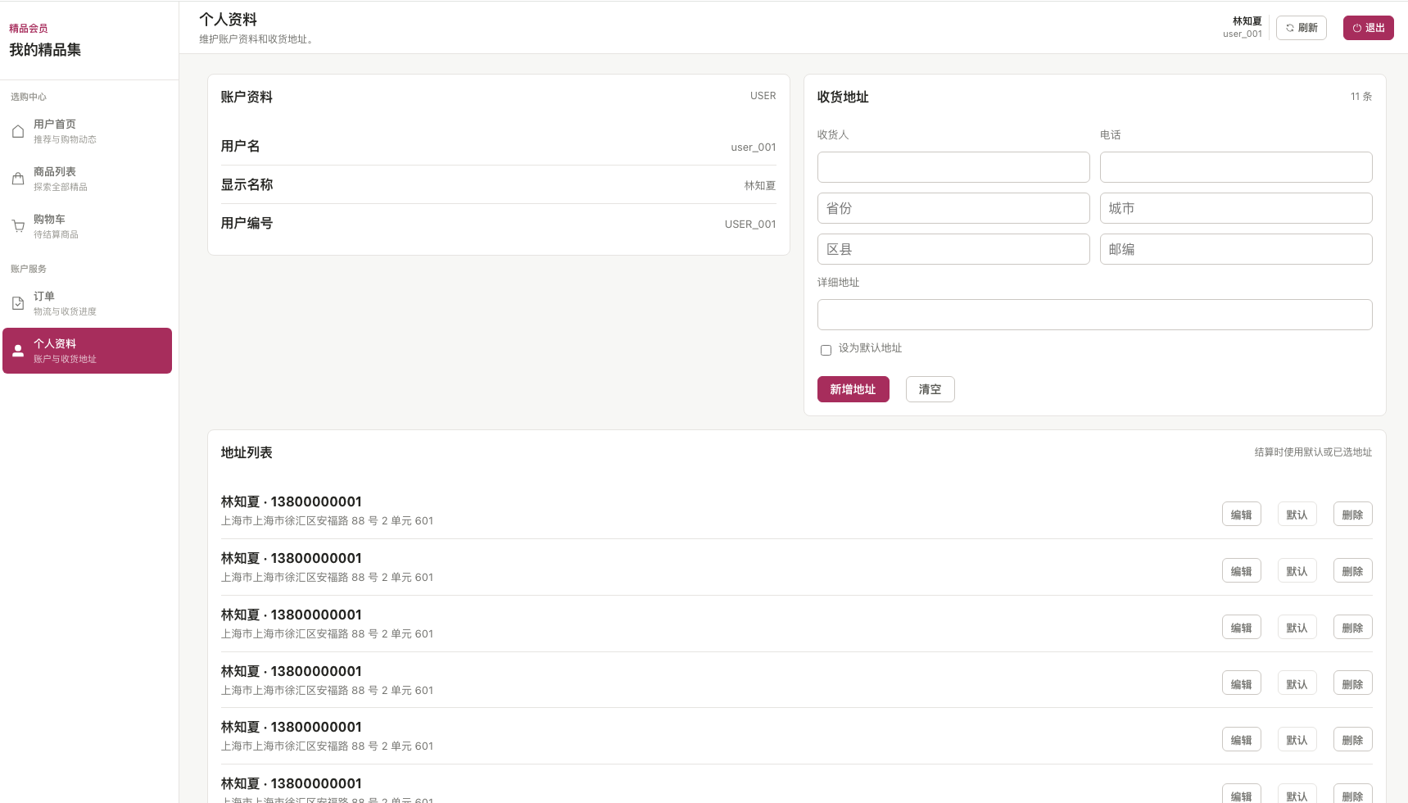Screen dimensions: 1408x803
Task: Click into the 区县 field
Action: pos(953,249)
